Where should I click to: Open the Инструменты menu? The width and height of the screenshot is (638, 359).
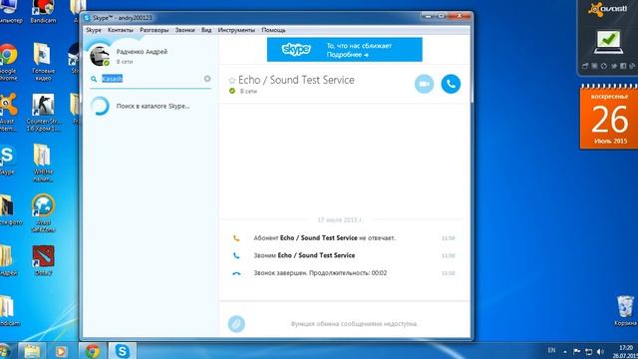point(236,30)
